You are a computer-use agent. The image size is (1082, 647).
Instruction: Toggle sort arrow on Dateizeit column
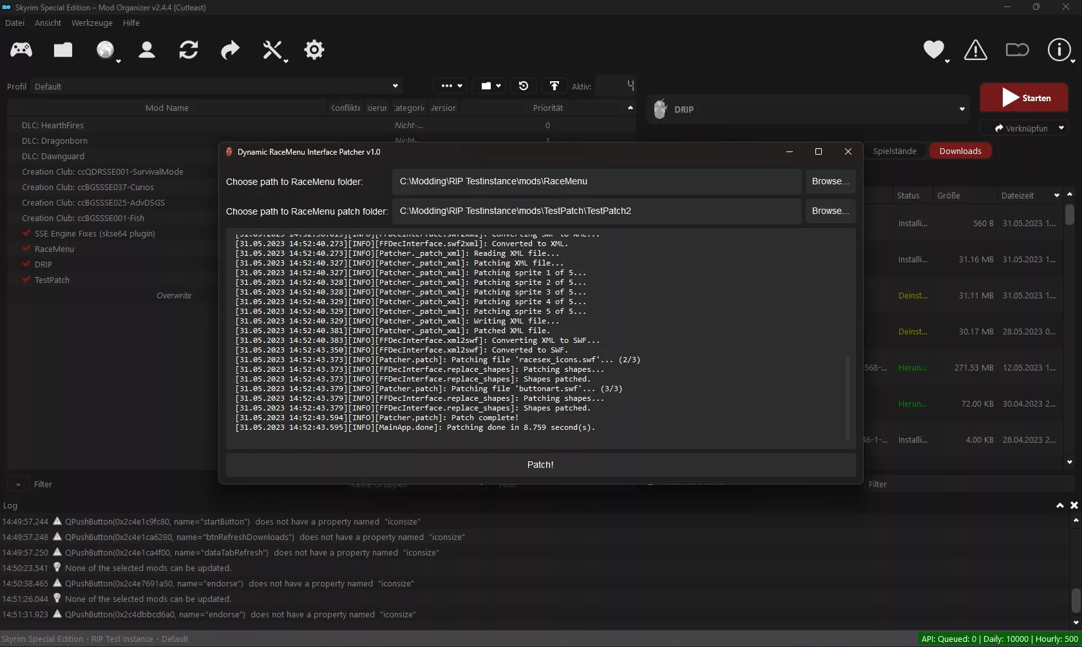[x=1057, y=195]
